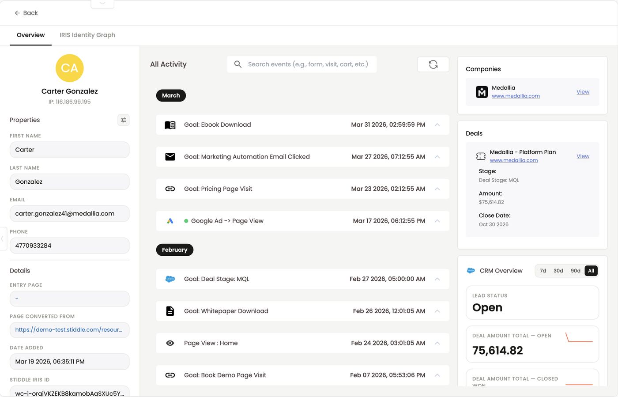This screenshot has height=397, width=618.
Task: Click the March month badge
Action: (171, 95)
